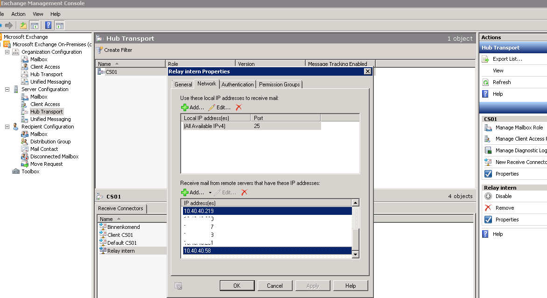Select the CS01 server row

111,72
